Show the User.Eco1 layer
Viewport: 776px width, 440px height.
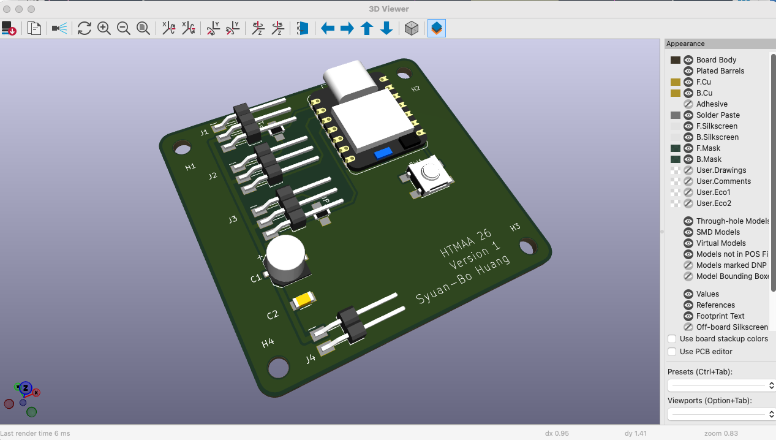pos(688,192)
